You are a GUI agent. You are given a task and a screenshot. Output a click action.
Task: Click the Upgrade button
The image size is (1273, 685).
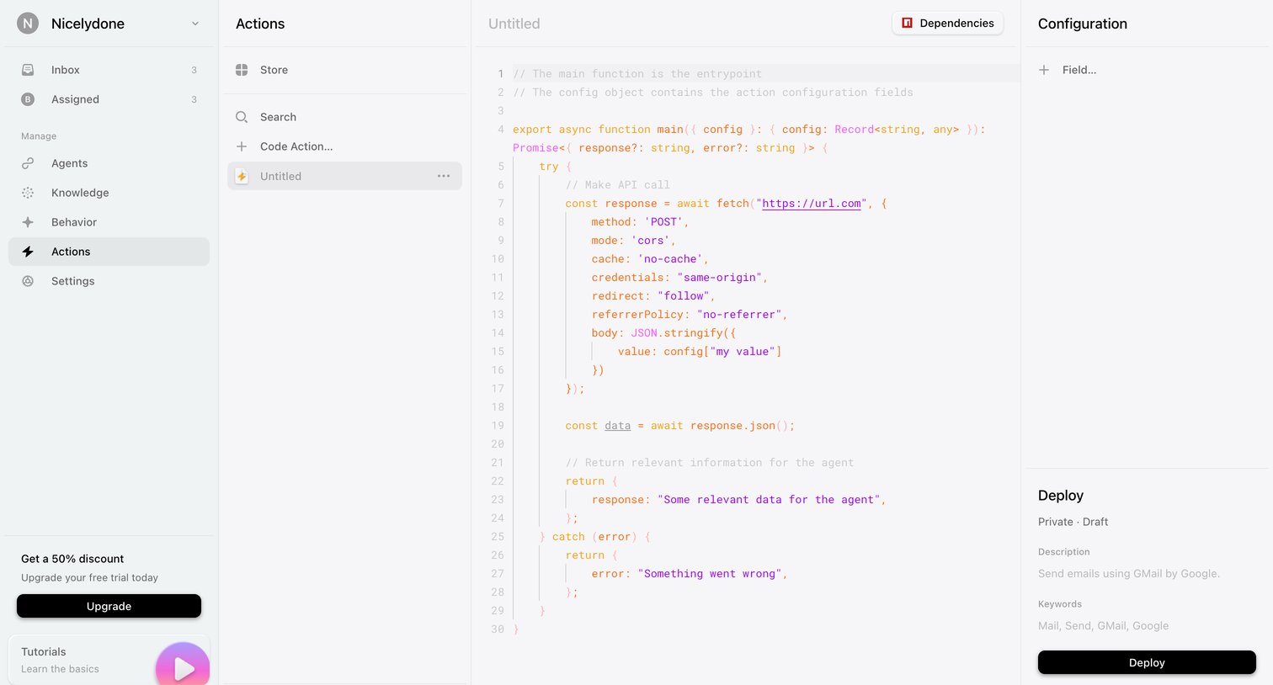pyautogui.click(x=109, y=606)
